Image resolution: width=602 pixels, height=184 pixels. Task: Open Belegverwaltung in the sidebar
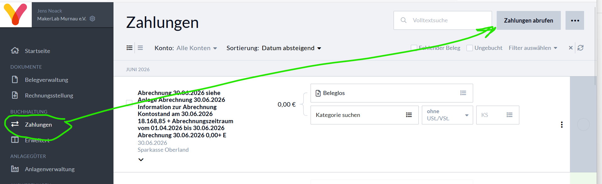point(47,80)
